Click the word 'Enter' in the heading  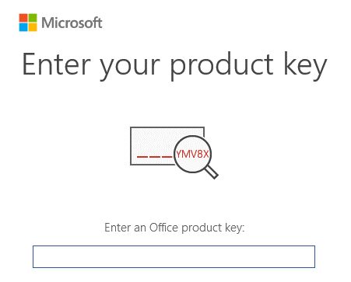click(x=57, y=64)
